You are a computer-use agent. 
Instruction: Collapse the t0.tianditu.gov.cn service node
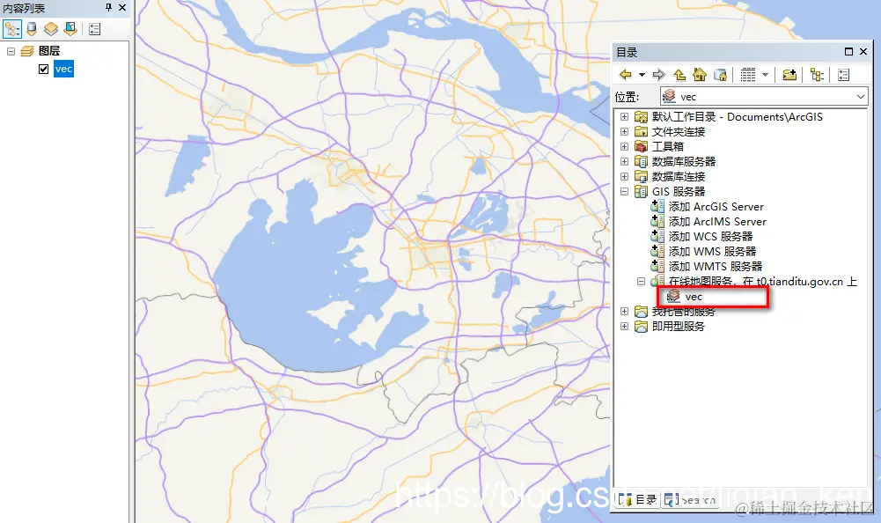[641, 281]
